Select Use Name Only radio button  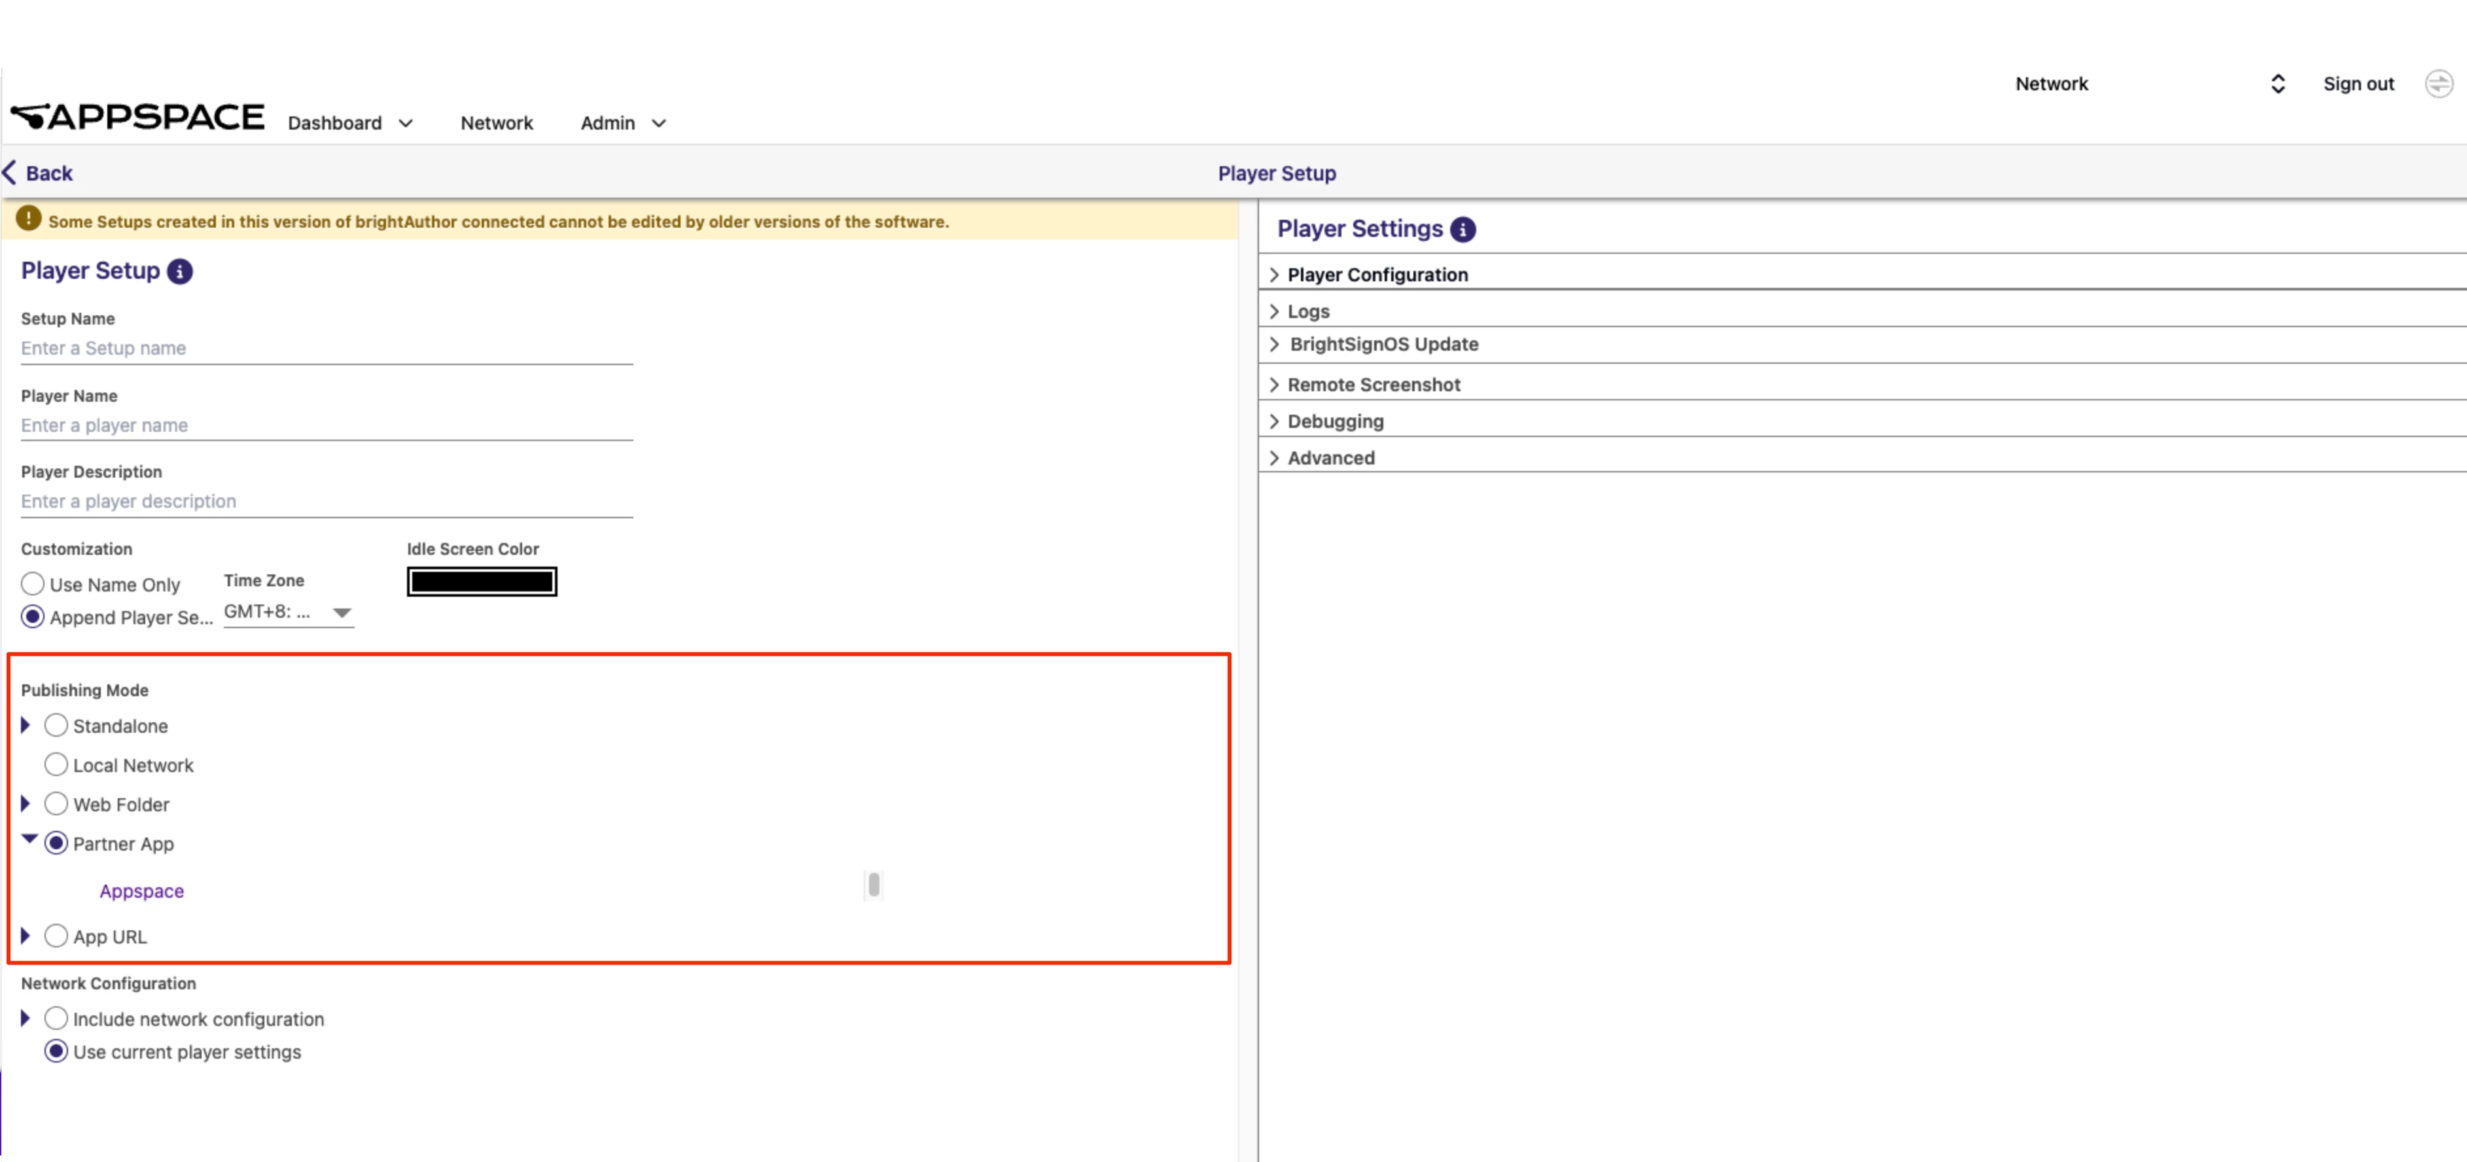click(33, 584)
